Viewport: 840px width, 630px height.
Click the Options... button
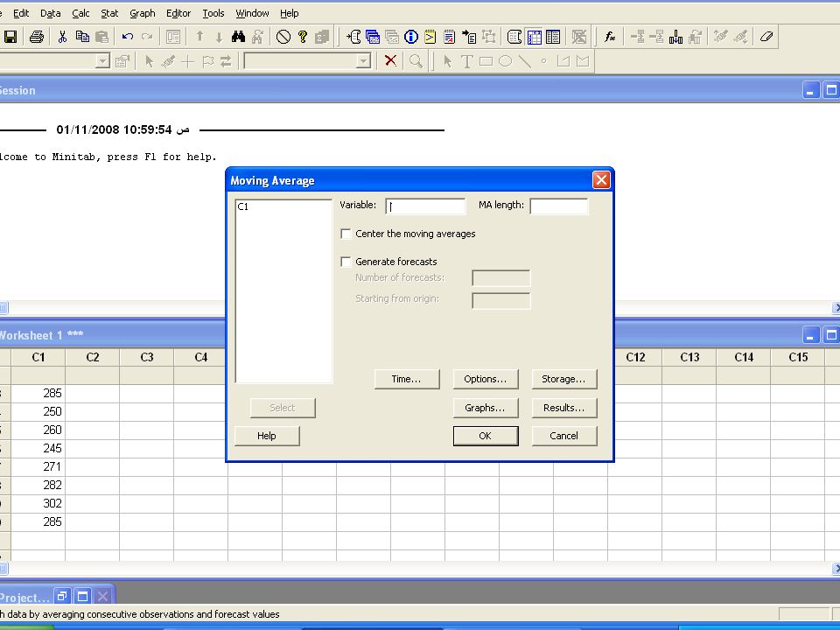pyautogui.click(x=486, y=379)
